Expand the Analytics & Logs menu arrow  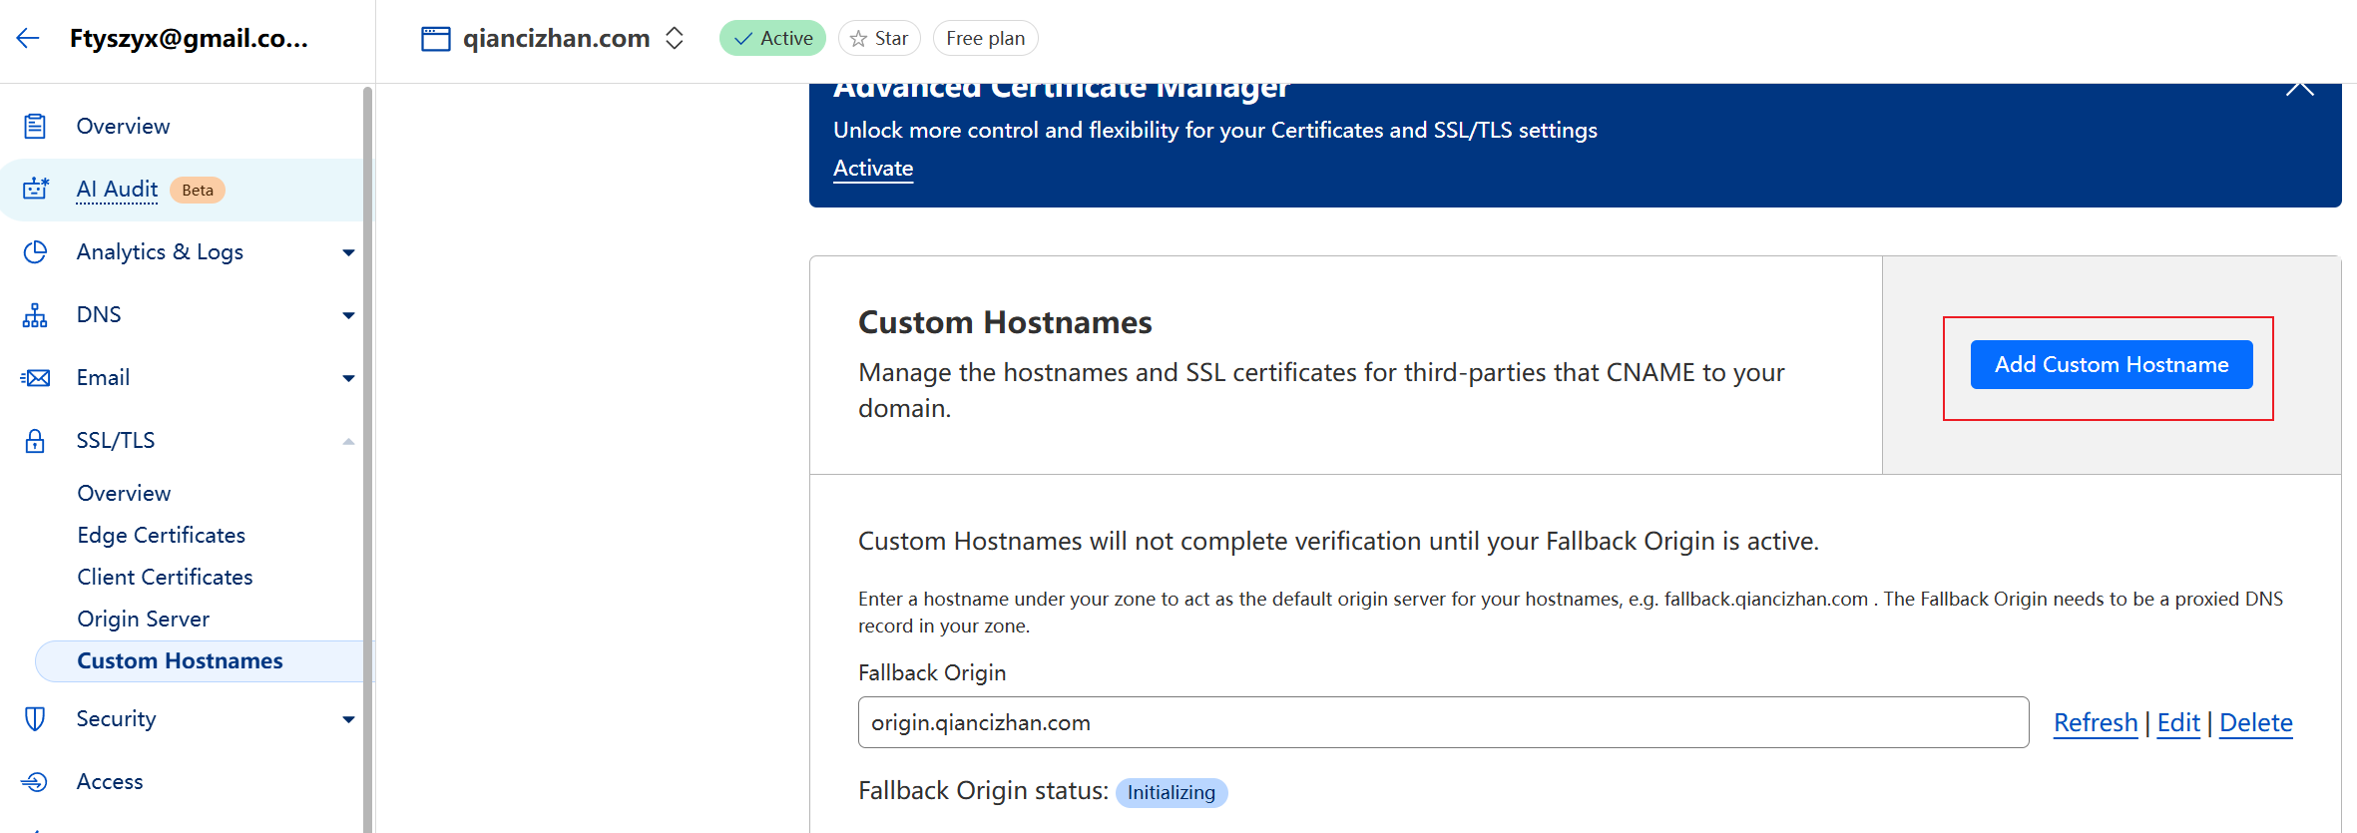pyautogui.click(x=348, y=252)
